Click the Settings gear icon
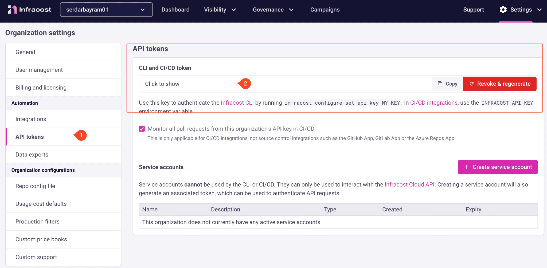The height and width of the screenshot is (268, 547). pos(503,10)
